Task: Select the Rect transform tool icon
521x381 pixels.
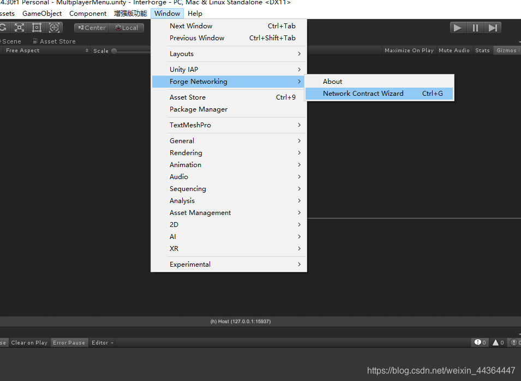Action: (37, 28)
